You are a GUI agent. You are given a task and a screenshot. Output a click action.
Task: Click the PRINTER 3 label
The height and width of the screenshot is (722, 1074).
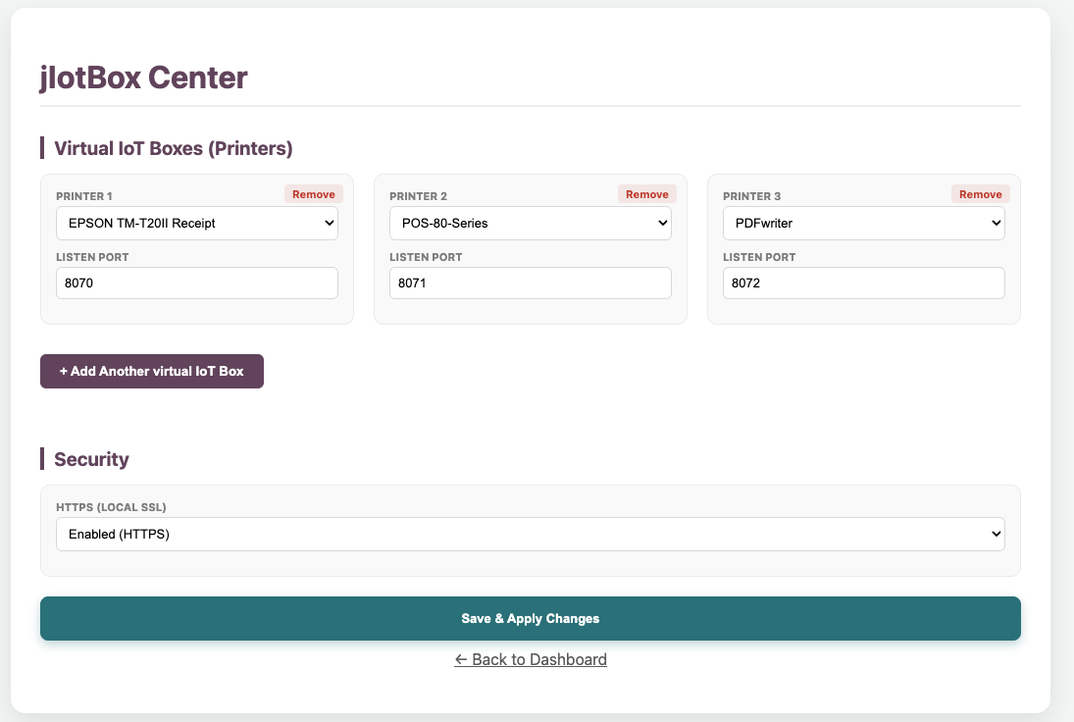pos(752,196)
